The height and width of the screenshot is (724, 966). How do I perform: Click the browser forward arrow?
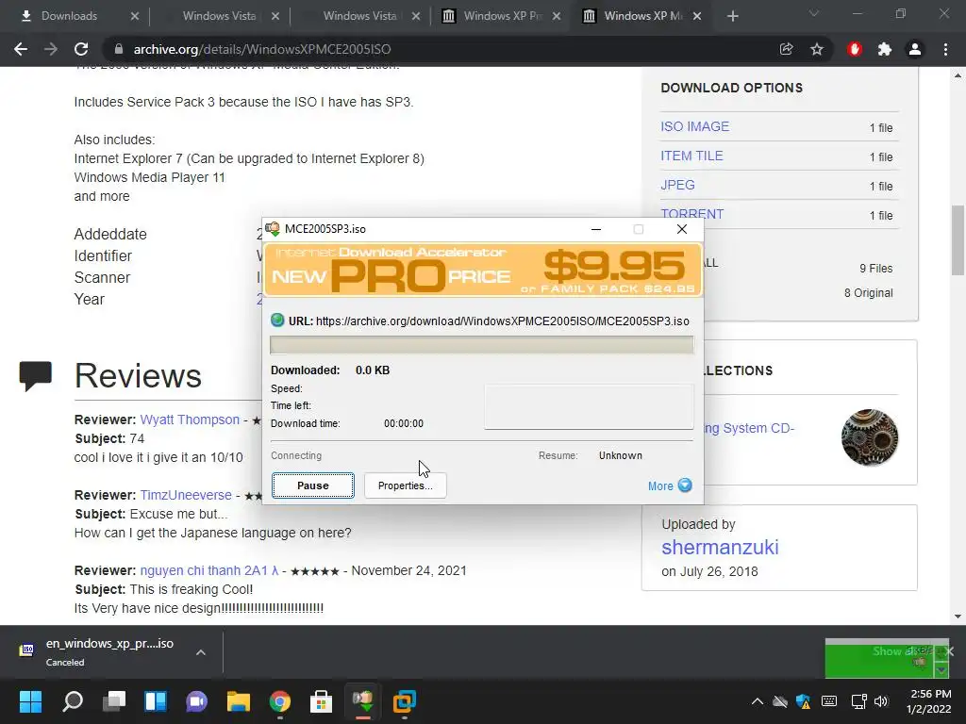(51, 49)
